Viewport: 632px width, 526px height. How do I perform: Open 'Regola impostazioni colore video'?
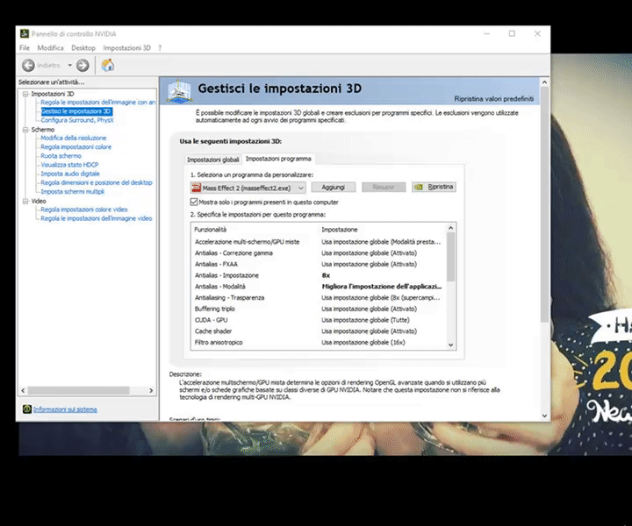click(x=84, y=210)
